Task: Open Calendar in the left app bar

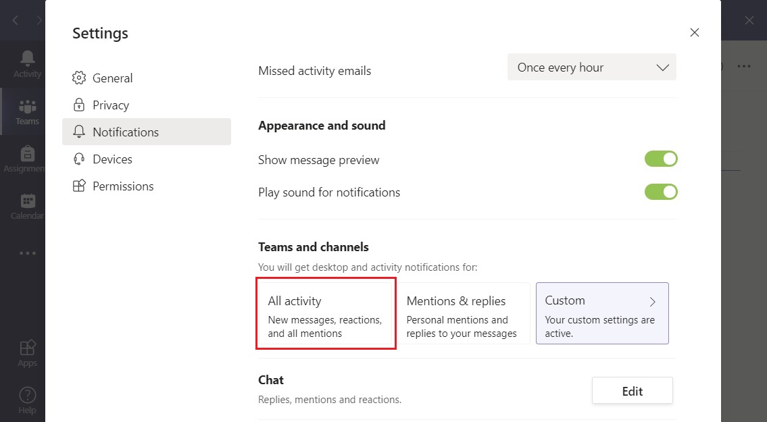Action: click(x=27, y=207)
